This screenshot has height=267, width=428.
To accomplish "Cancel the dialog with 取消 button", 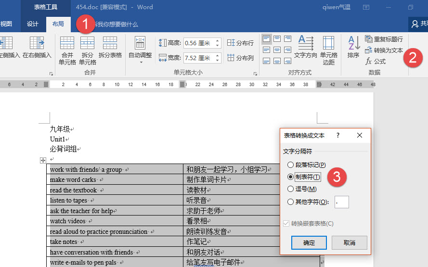I will click(350, 242).
